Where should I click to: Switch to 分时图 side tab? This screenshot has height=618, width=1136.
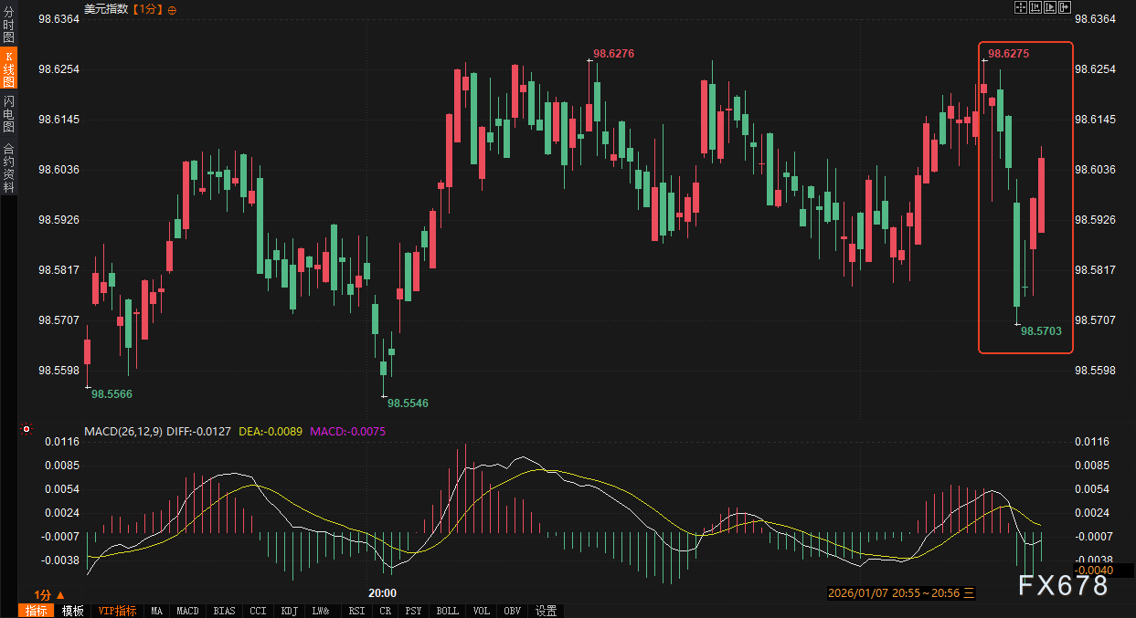click(8, 25)
